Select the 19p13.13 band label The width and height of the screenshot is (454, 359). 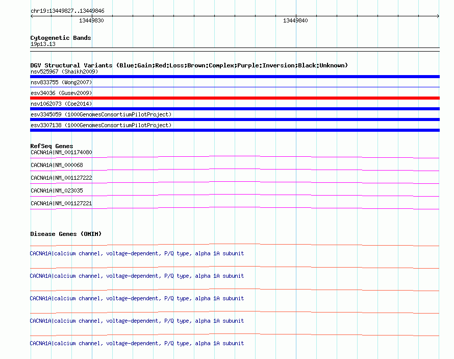(x=43, y=44)
